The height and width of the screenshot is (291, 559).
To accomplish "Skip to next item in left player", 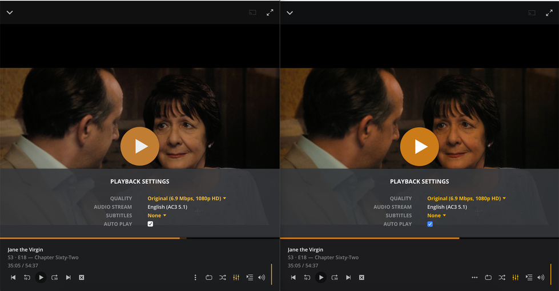I will [x=68, y=277].
